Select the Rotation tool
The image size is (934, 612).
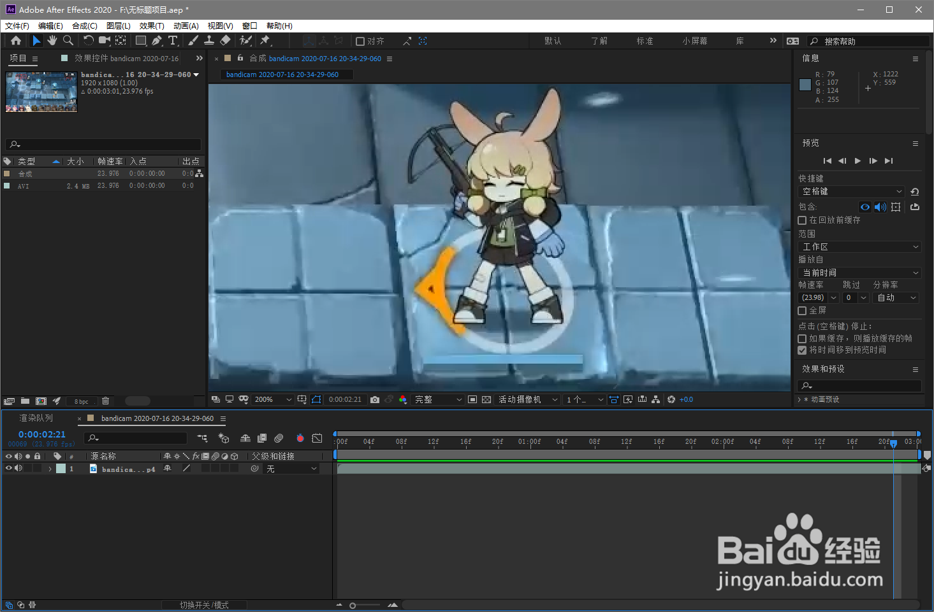tap(89, 41)
